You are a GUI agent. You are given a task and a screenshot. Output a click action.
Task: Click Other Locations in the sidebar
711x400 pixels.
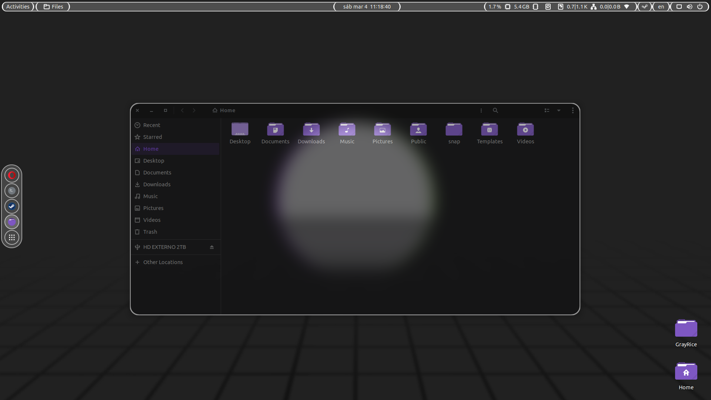163,262
